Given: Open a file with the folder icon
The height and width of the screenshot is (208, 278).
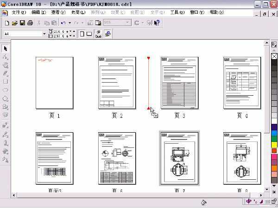Looking at the screenshot, I should [x=15, y=23].
